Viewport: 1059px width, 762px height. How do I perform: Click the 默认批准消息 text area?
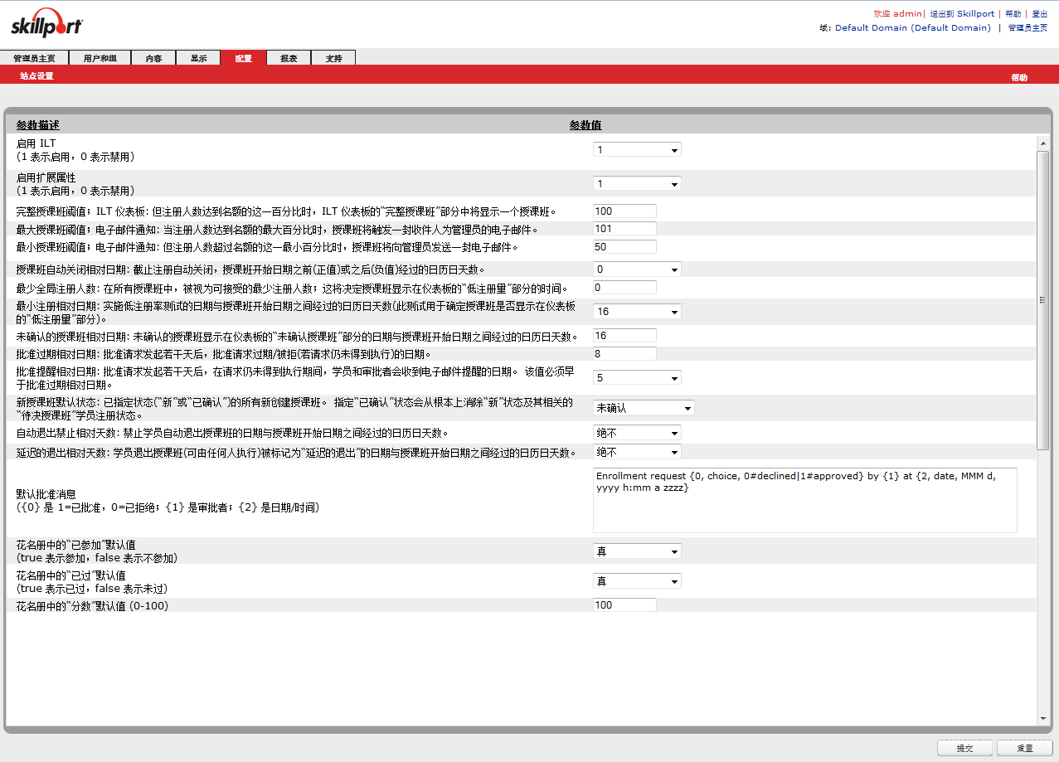pyautogui.click(x=804, y=500)
